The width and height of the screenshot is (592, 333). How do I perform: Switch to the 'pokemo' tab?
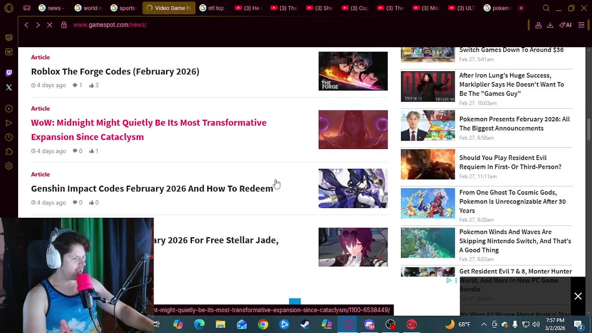tap(497, 8)
